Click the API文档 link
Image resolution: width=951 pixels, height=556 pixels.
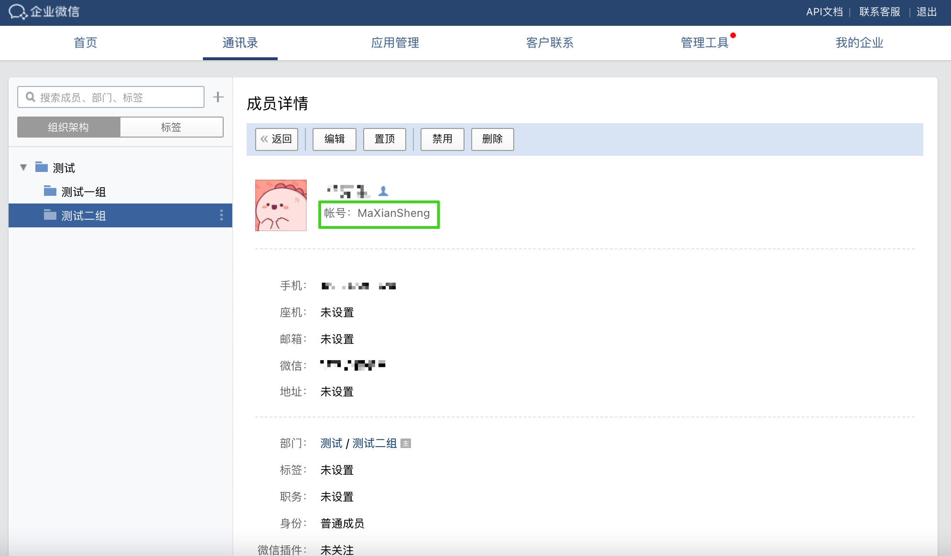click(824, 12)
